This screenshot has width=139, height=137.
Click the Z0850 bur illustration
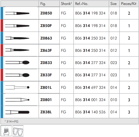17,13
